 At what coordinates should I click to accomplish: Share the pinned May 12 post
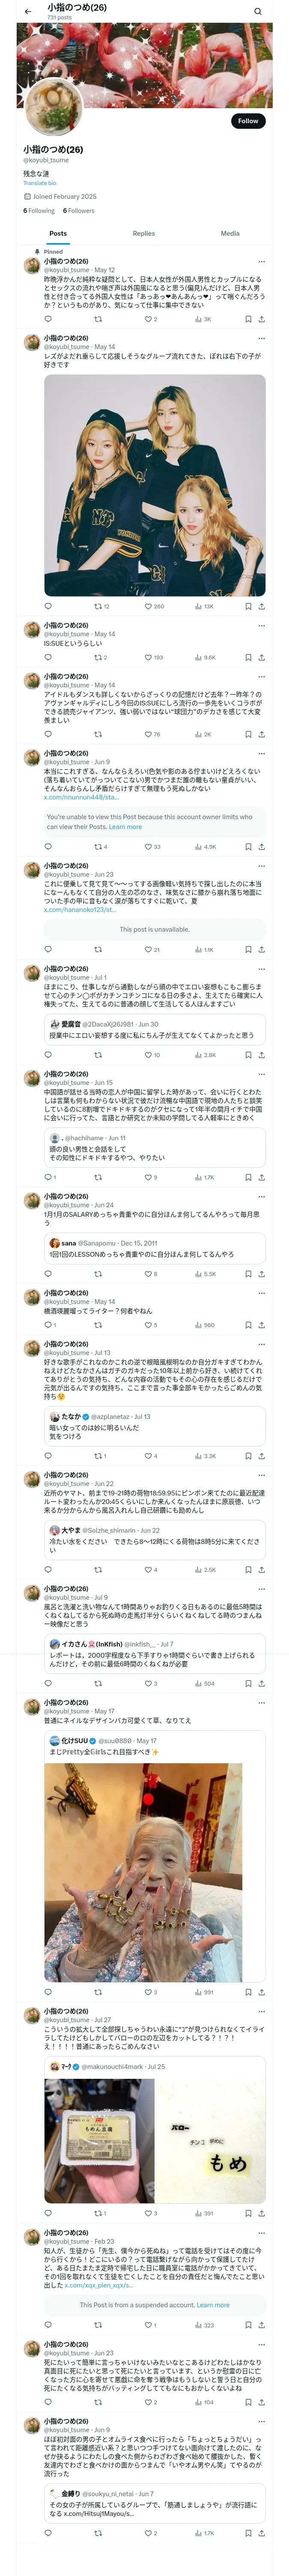pyautogui.click(x=261, y=319)
